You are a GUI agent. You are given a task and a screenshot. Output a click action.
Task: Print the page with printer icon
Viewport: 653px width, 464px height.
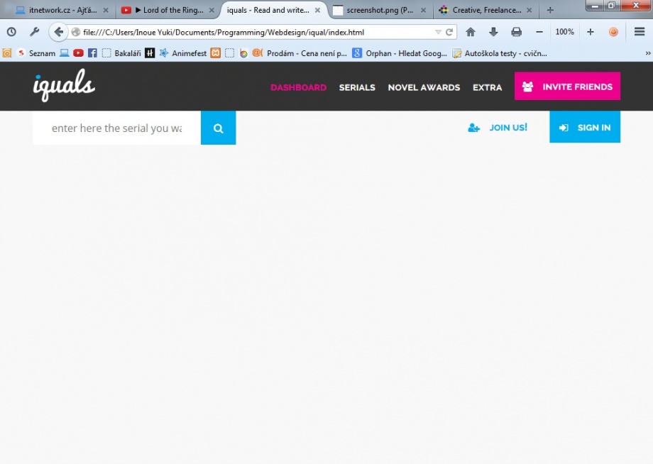[517, 32]
